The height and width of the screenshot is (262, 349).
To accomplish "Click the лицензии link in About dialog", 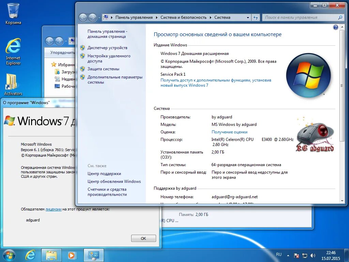I will point(54,209).
